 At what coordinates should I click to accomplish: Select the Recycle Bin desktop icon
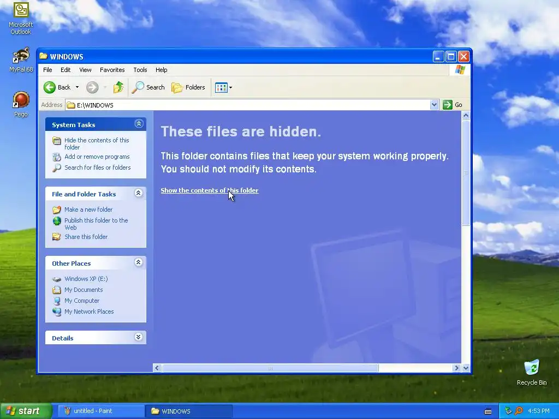point(532,372)
